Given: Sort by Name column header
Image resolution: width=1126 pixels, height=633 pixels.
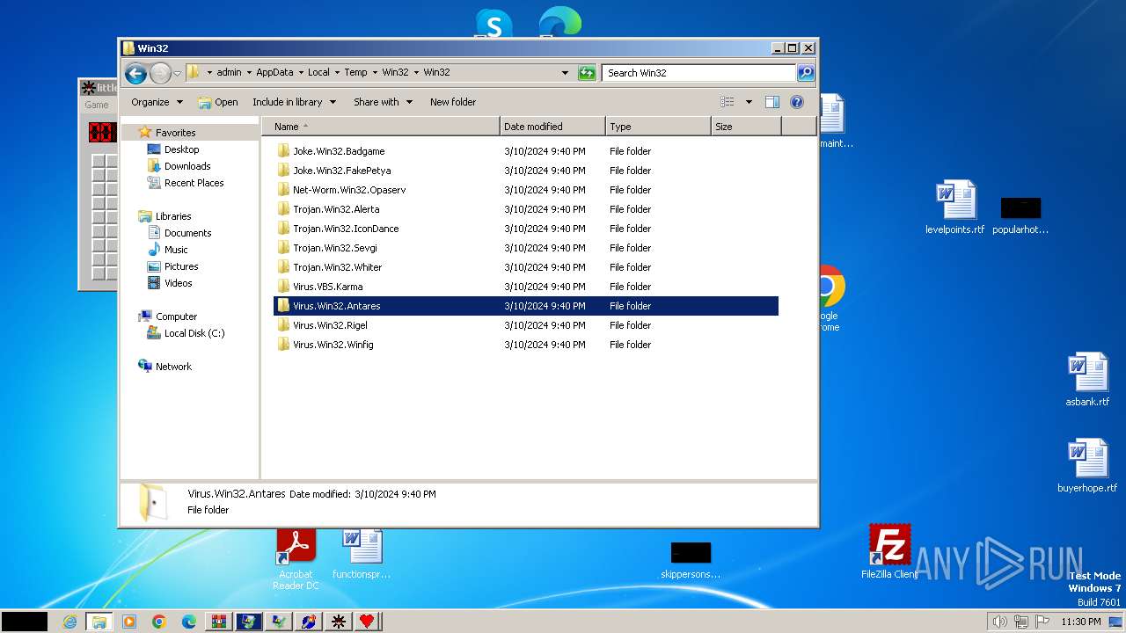Looking at the screenshot, I should 380,127.
